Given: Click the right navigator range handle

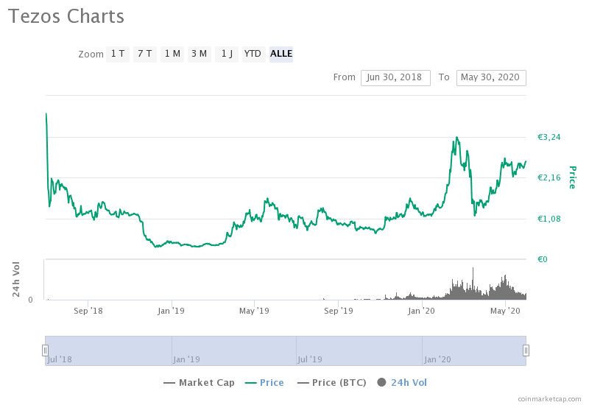Looking at the screenshot, I should point(526,351).
